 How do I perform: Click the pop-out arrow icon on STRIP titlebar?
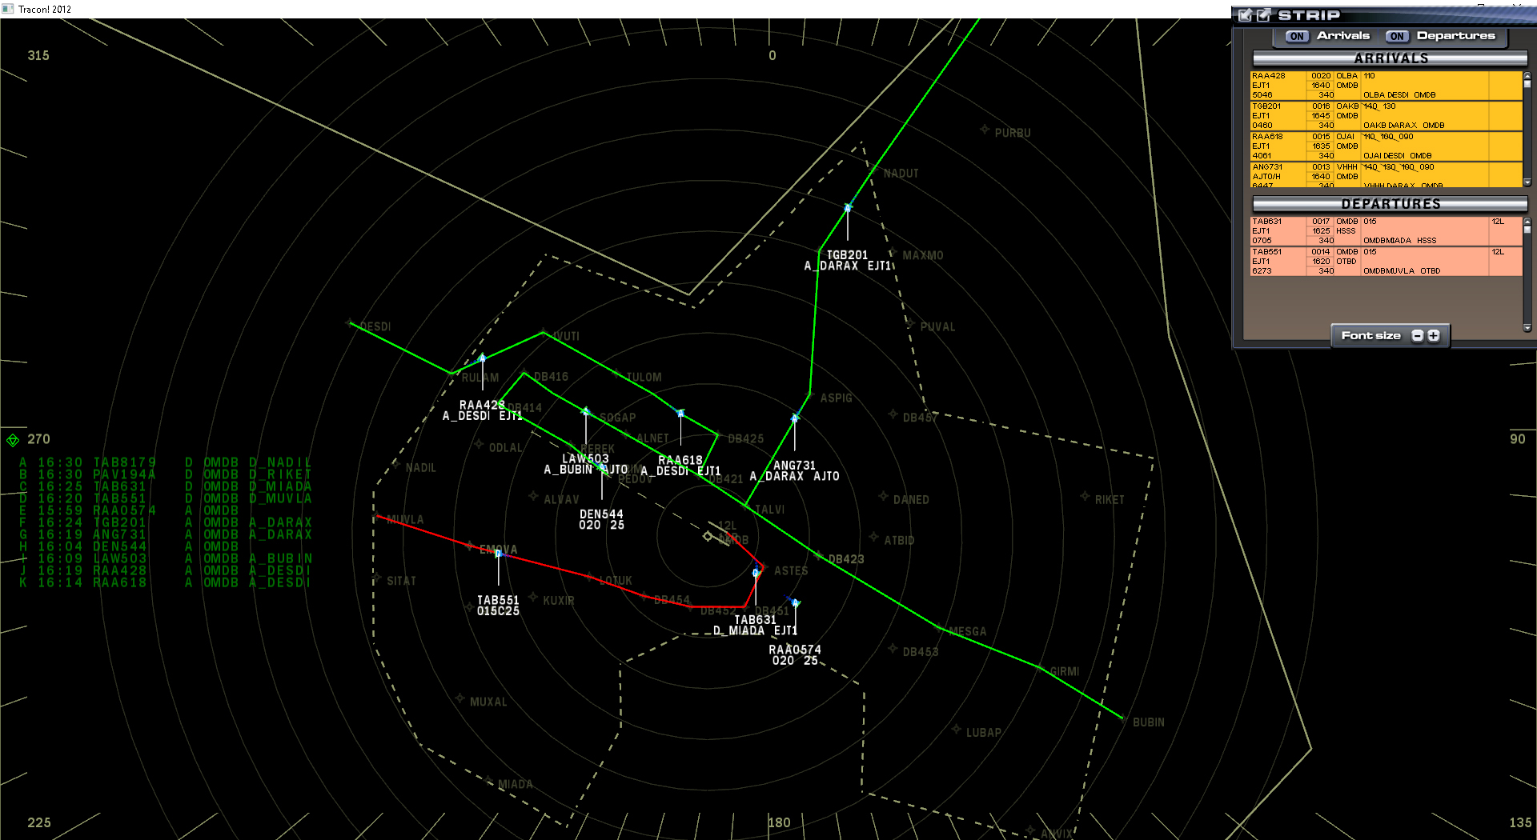point(1264,14)
